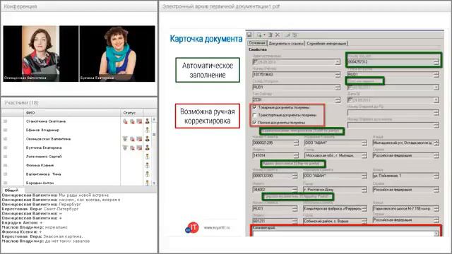Click the participants list scroll-down arrow
This screenshot has width=452, height=254.
coord(154,183)
